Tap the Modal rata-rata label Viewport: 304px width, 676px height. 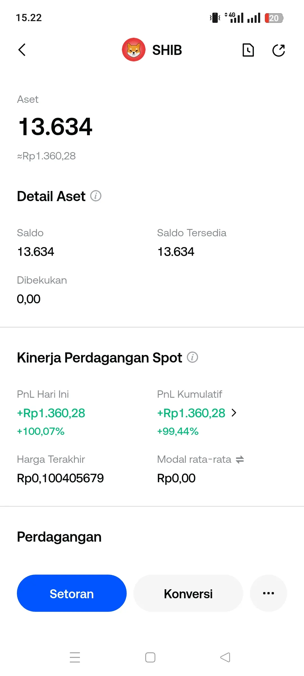[x=194, y=459]
